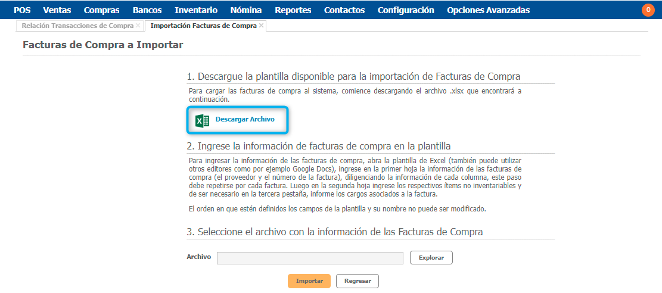Open the Bancos menu
Screen dimensions: 662x293
pyautogui.click(x=147, y=10)
